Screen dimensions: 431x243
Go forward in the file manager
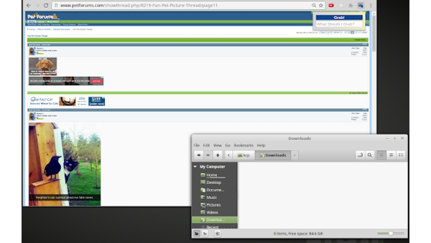point(208,155)
